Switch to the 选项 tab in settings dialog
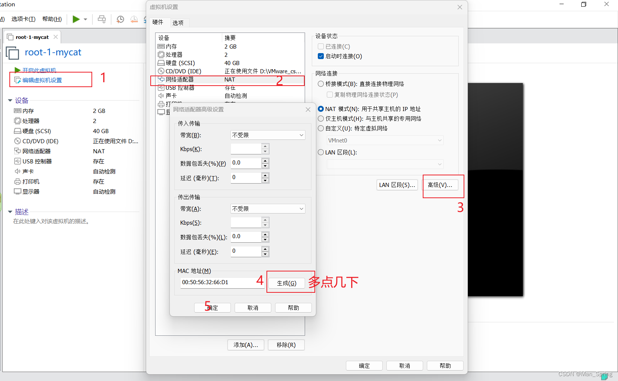The height and width of the screenshot is (381, 618). [178, 23]
